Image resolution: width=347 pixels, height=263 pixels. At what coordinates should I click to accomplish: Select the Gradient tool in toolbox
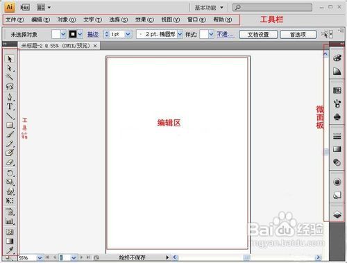[x=10, y=241]
